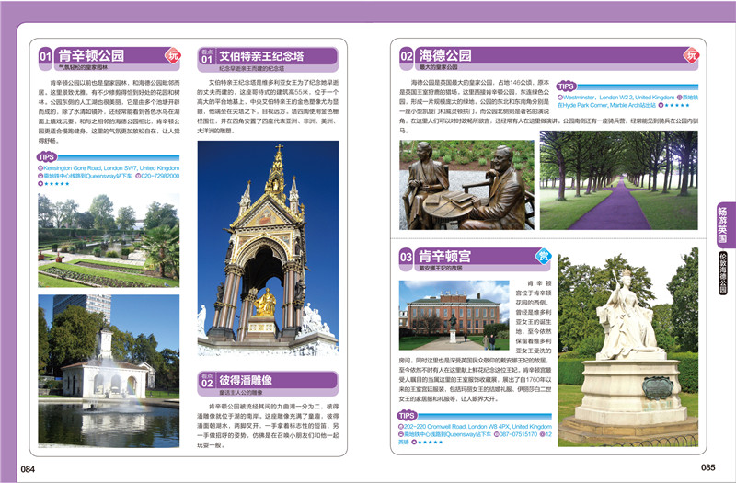Click the TIPS badge in 肯辛顿宫 section
Viewport: 736px width, 483px height.
[407, 416]
